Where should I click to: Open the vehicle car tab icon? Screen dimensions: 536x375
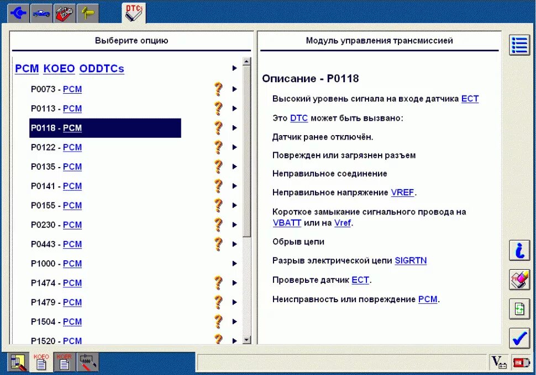point(41,13)
